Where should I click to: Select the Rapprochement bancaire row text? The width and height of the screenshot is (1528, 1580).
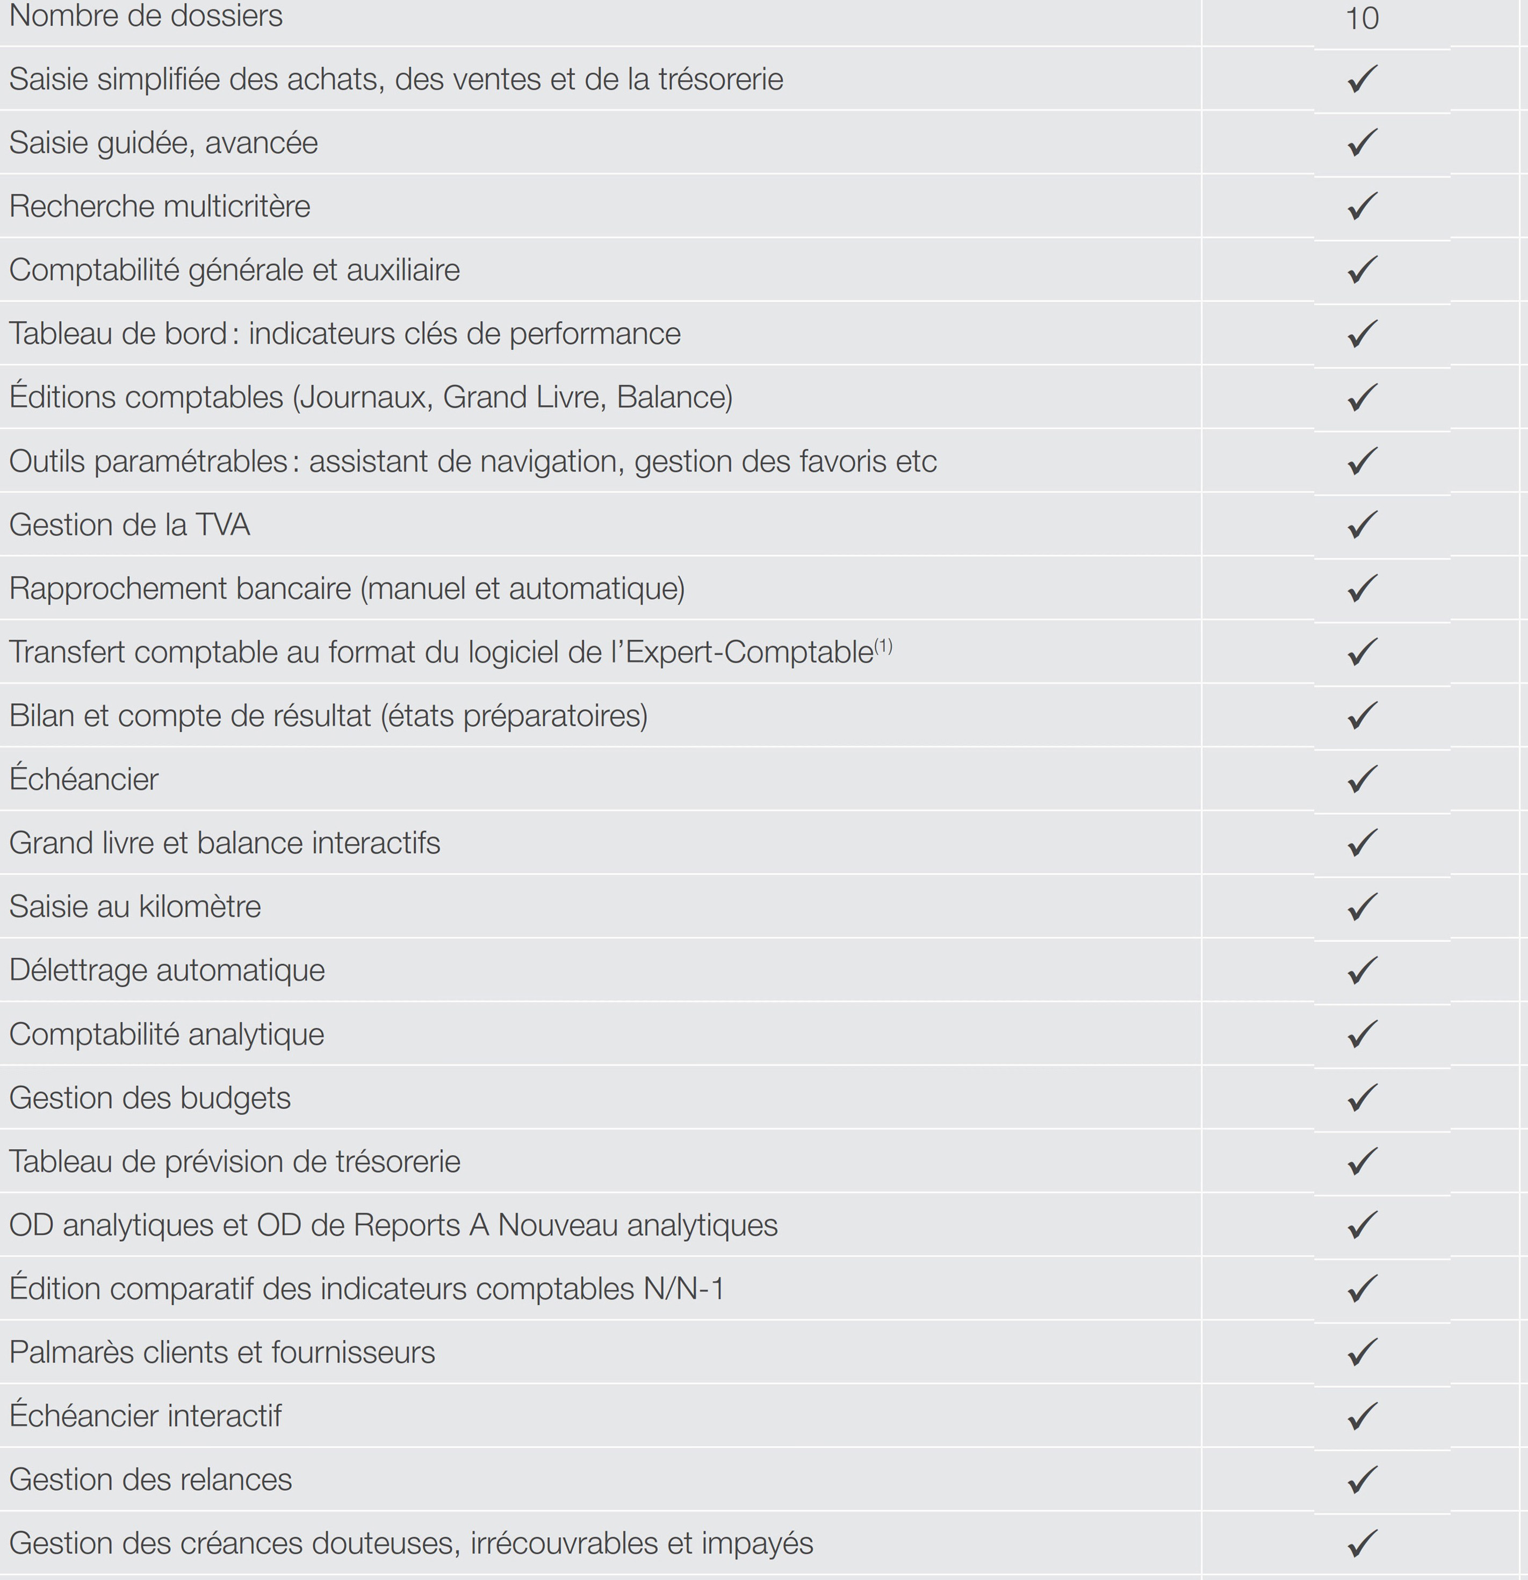[347, 589]
